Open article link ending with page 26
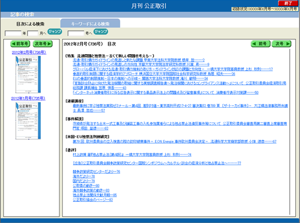Viewport: 300px width, 223px height. [x=154, y=73]
